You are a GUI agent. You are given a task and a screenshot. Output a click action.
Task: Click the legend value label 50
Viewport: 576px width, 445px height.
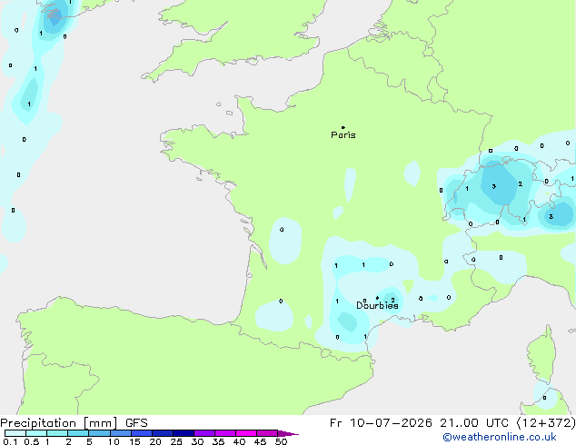click(281, 441)
